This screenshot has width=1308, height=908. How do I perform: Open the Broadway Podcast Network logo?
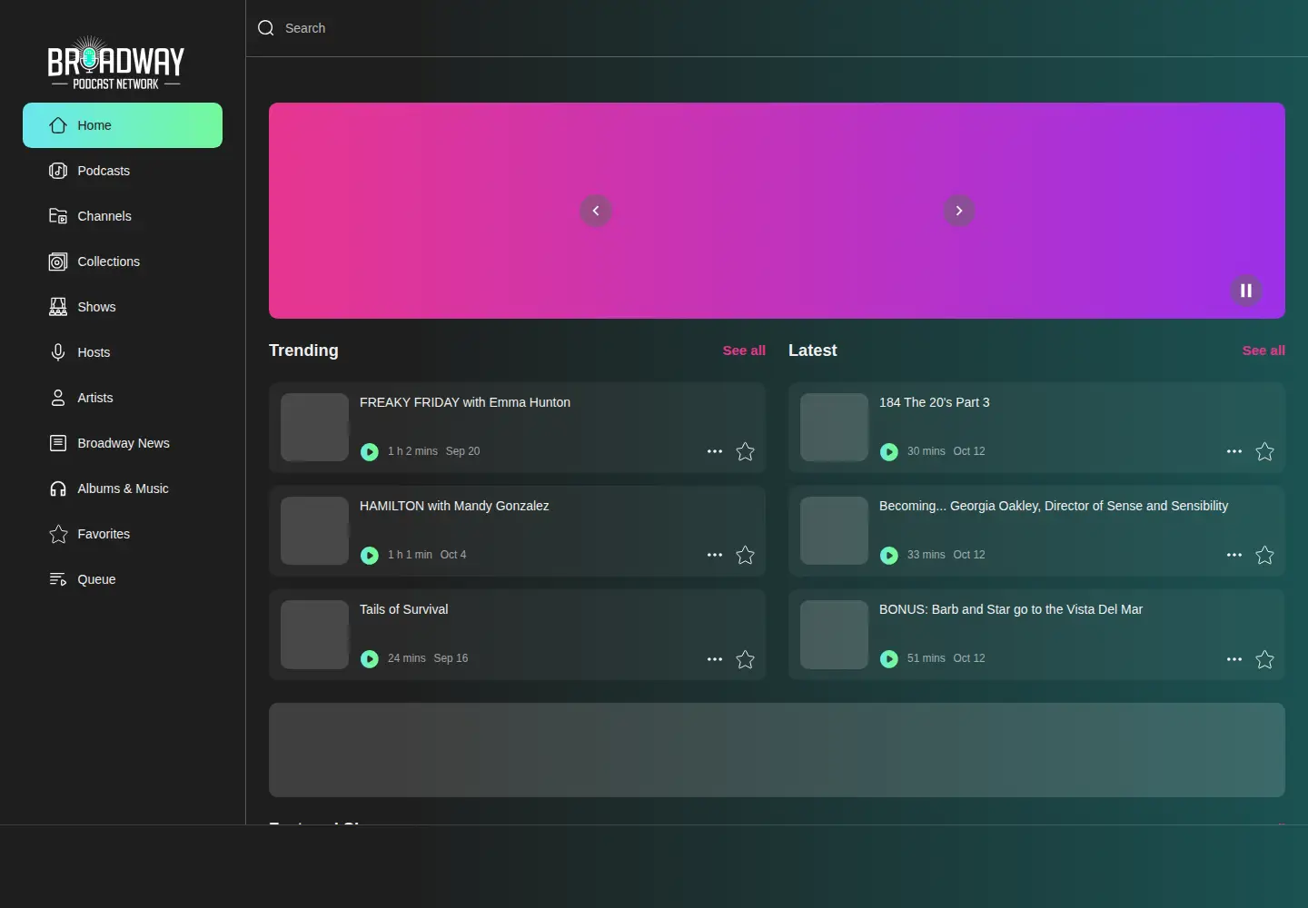(116, 63)
